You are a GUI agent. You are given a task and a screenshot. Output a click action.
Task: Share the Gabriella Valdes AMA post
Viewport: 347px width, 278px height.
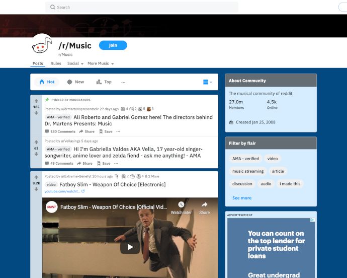click(x=84, y=163)
